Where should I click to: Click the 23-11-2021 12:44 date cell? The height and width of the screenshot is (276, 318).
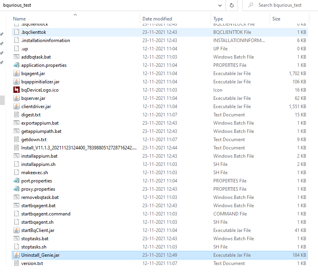point(160,148)
